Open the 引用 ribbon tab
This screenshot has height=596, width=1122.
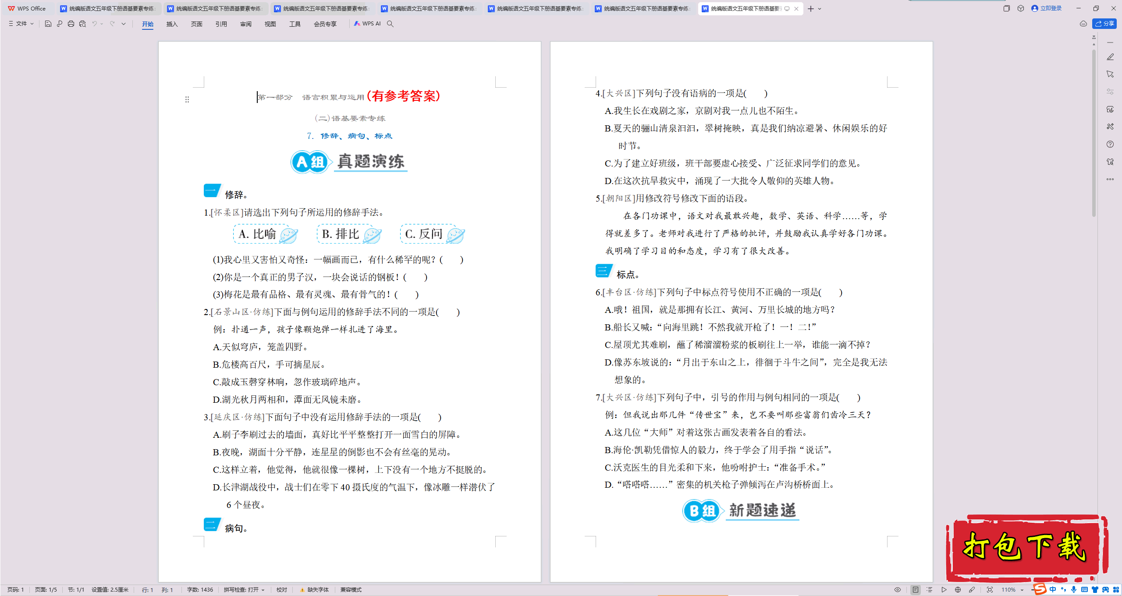[x=221, y=24]
